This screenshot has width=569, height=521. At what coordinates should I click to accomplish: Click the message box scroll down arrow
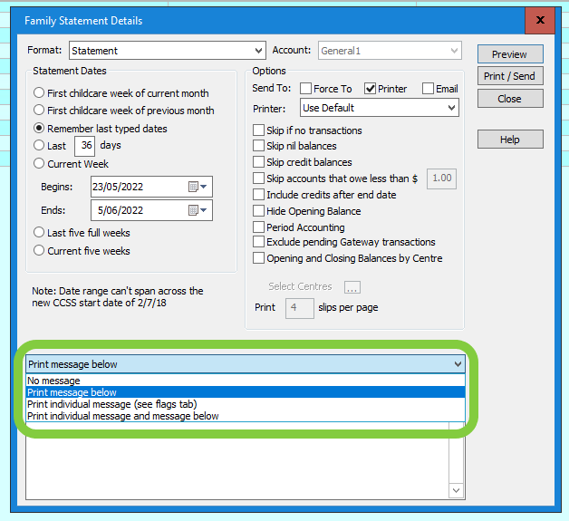point(457,490)
